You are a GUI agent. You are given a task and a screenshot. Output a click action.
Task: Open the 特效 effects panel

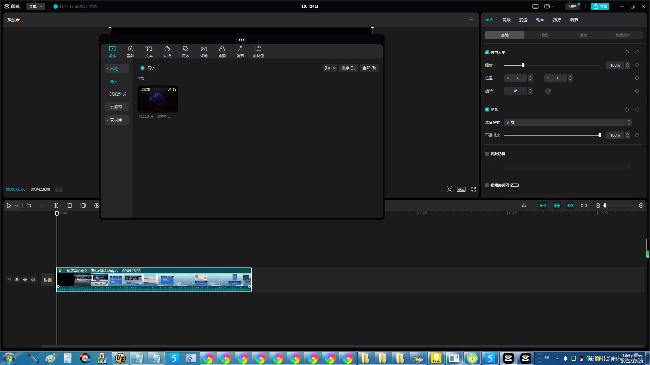[x=185, y=51]
